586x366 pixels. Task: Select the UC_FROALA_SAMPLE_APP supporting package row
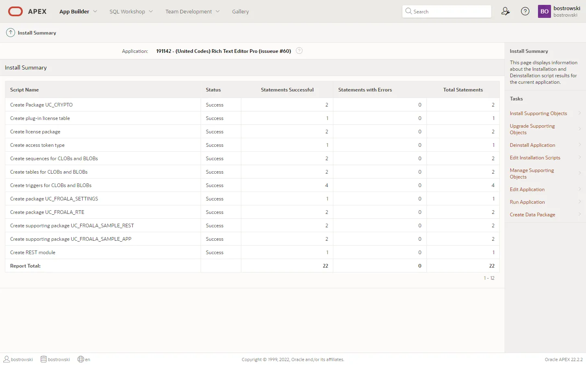(x=252, y=239)
